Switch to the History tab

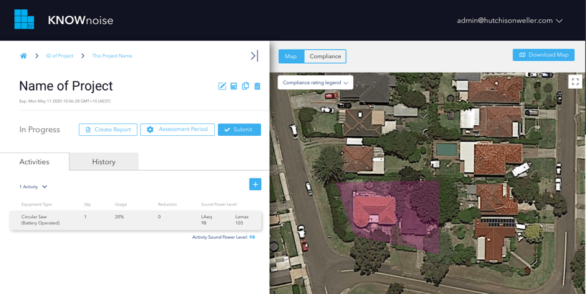click(x=104, y=162)
